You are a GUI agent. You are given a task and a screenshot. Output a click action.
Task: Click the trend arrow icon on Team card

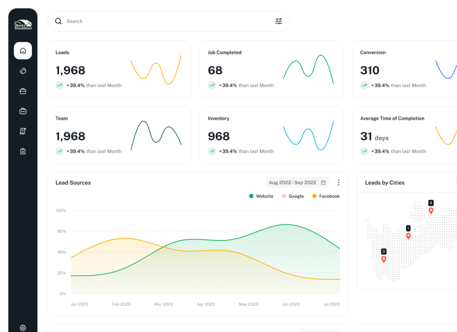(60, 151)
